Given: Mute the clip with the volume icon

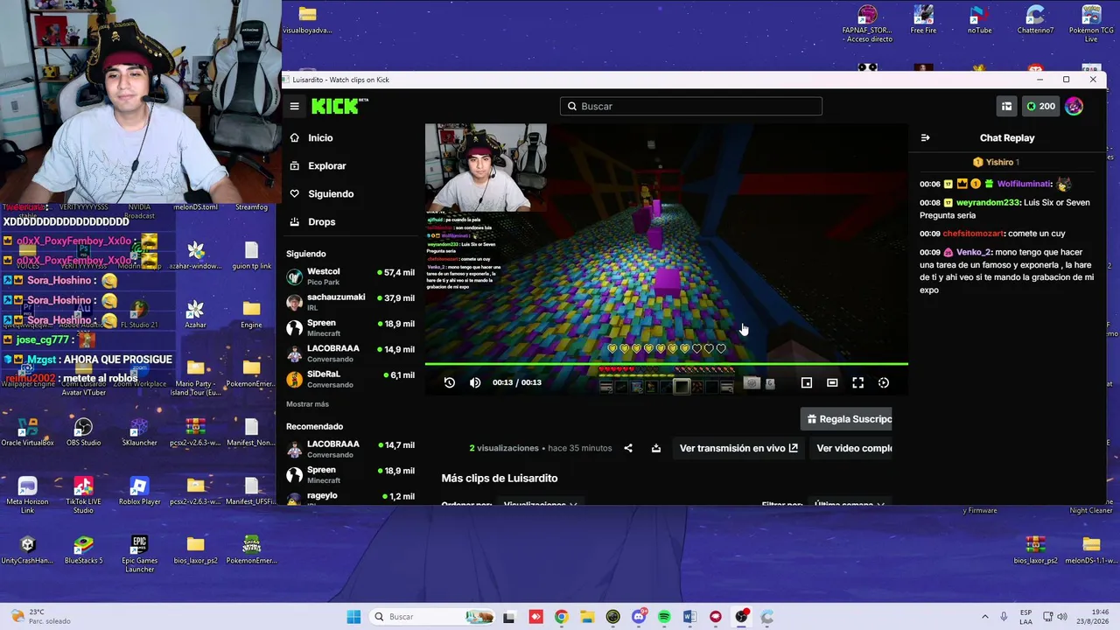Looking at the screenshot, I should coord(475,382).
